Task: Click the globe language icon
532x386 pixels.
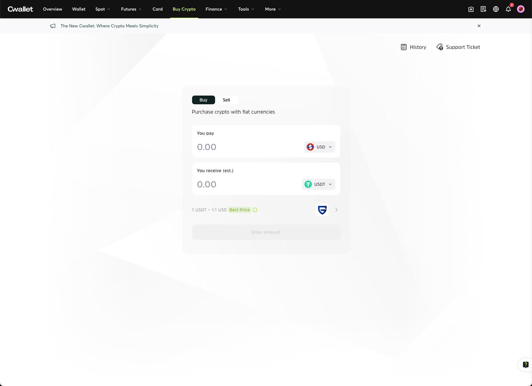Action: (496, 9)
